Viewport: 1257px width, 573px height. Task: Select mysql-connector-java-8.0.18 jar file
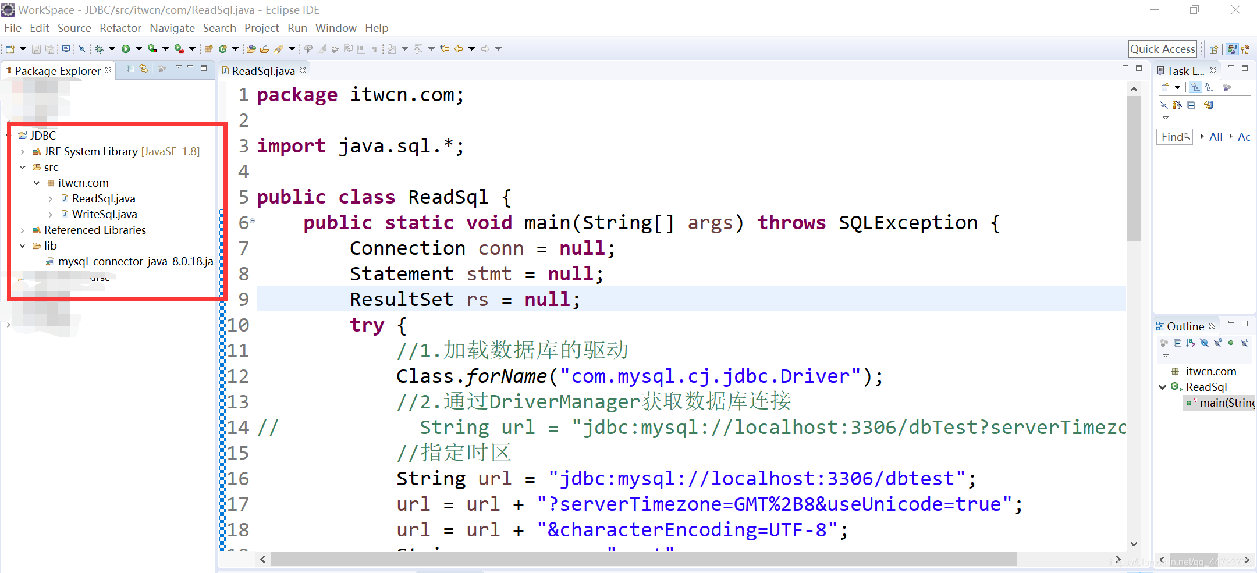129,262
